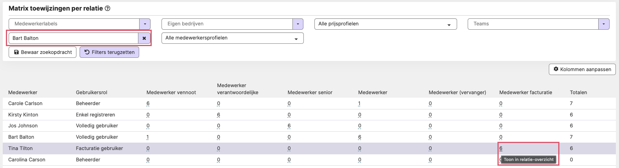Open Carole Carlson's Medewerker vennoot count 6
Screen dimensions: 619x168
148,104
